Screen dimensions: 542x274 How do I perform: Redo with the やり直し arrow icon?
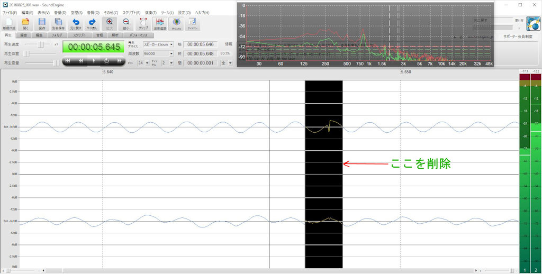click(92, 24)
